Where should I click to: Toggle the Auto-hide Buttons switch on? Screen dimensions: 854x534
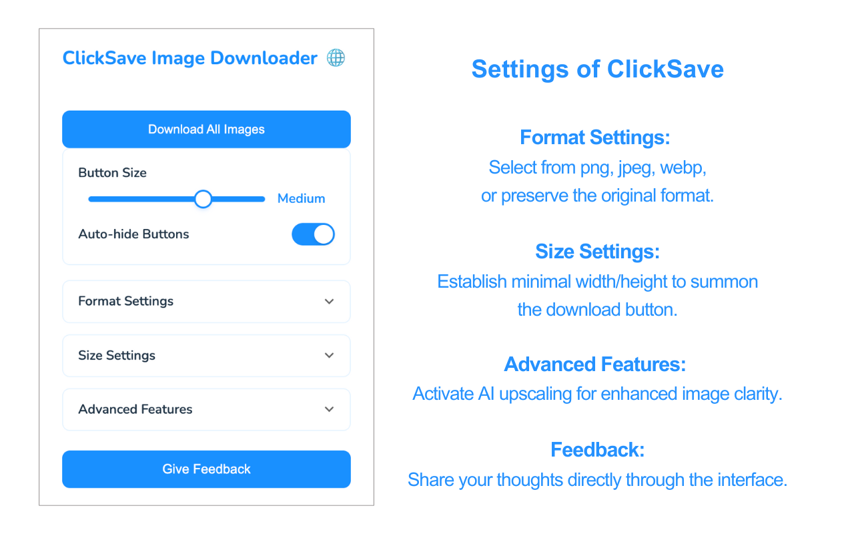[313, 234]
